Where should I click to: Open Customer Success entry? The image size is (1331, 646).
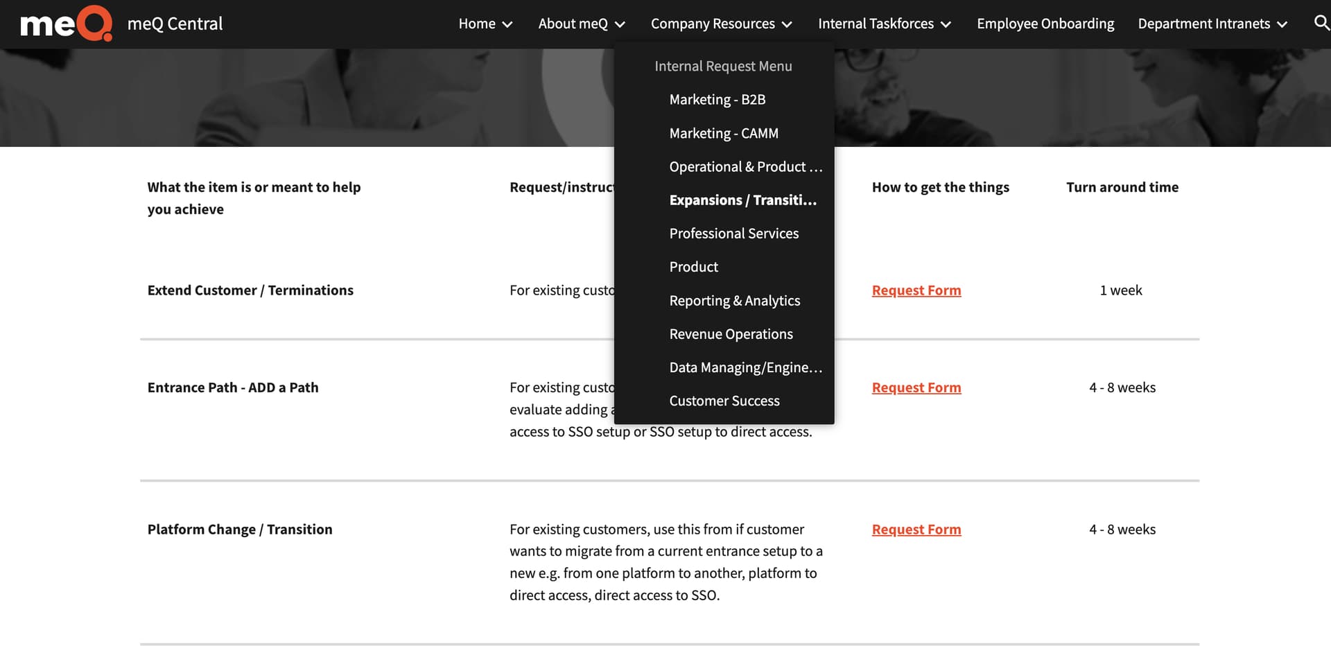[x=724, y=401]
